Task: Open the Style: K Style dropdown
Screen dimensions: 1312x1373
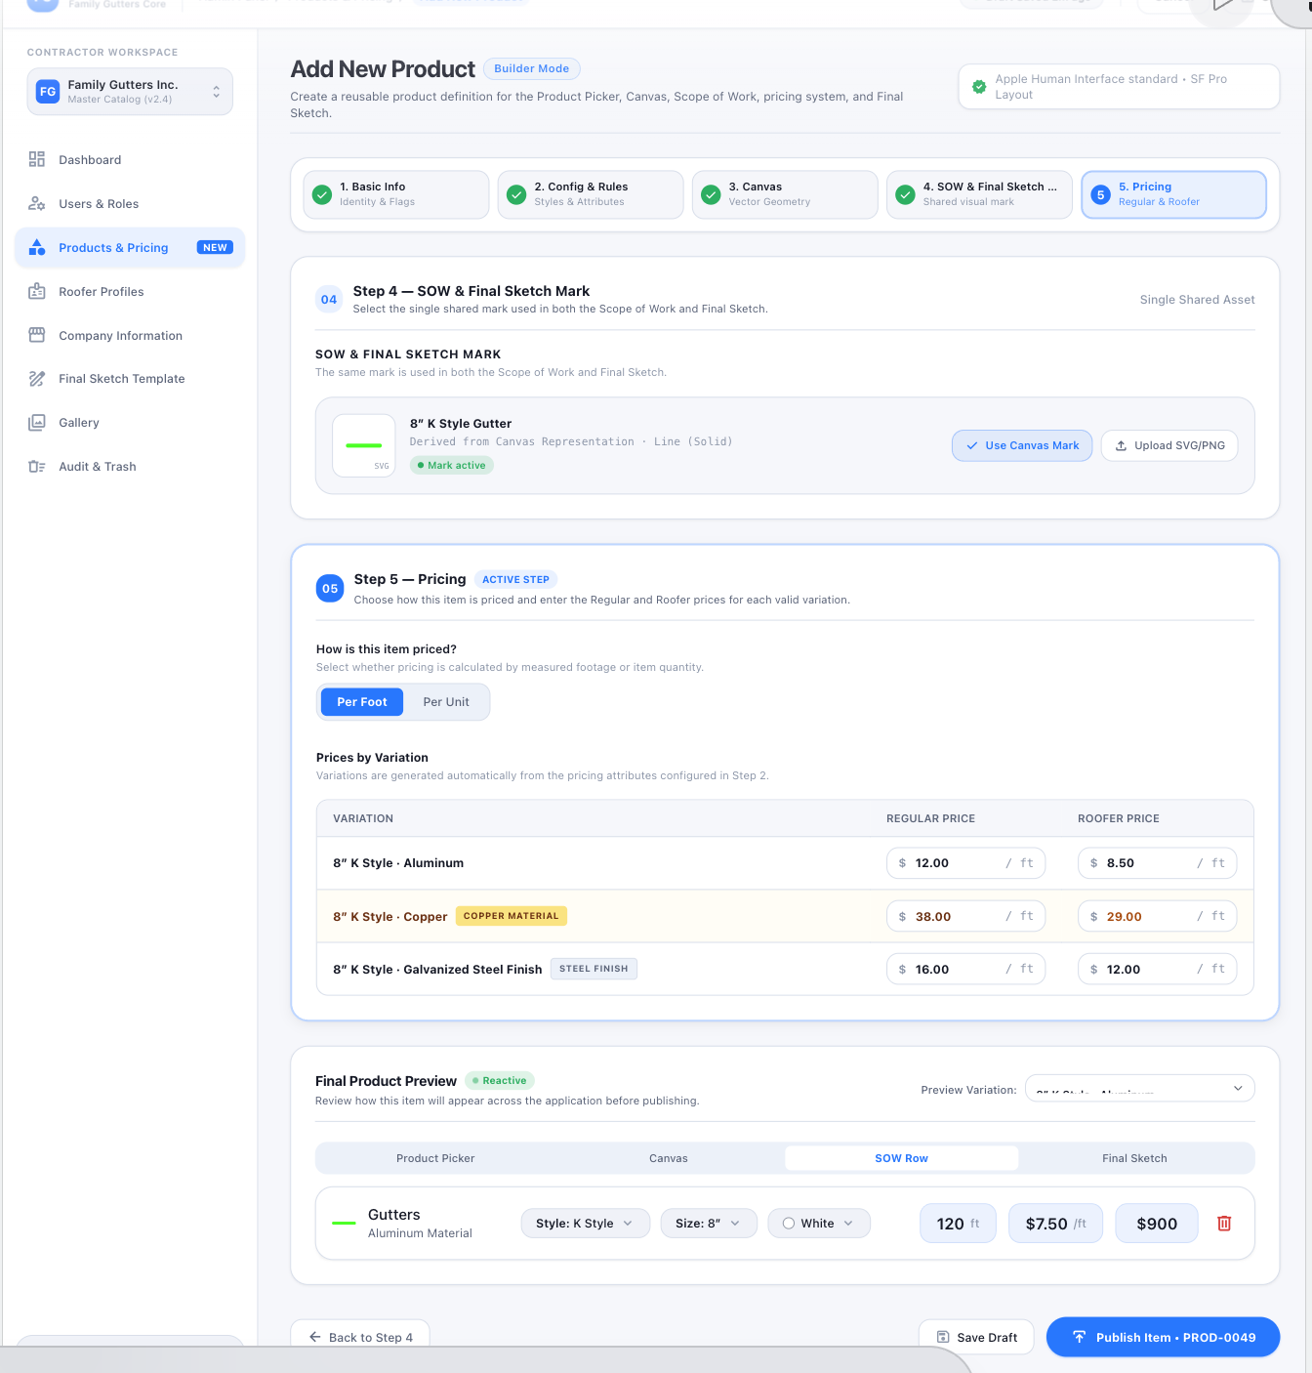Action: click(585, 1223)
